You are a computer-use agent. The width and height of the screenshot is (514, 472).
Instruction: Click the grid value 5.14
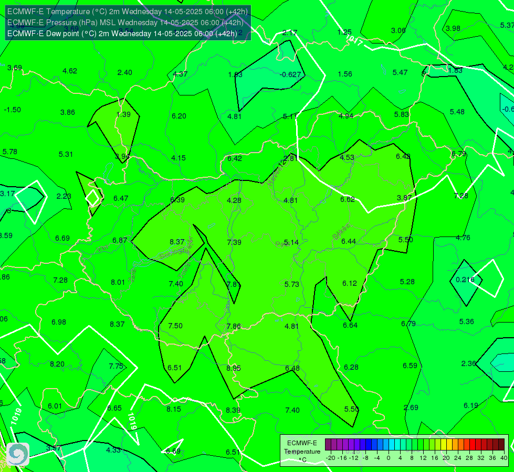pyautogui.click(x=291, y=242)
